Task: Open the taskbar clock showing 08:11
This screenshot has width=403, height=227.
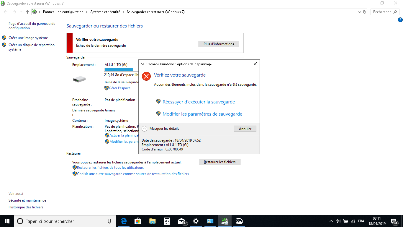Action: tap(377, 221)
